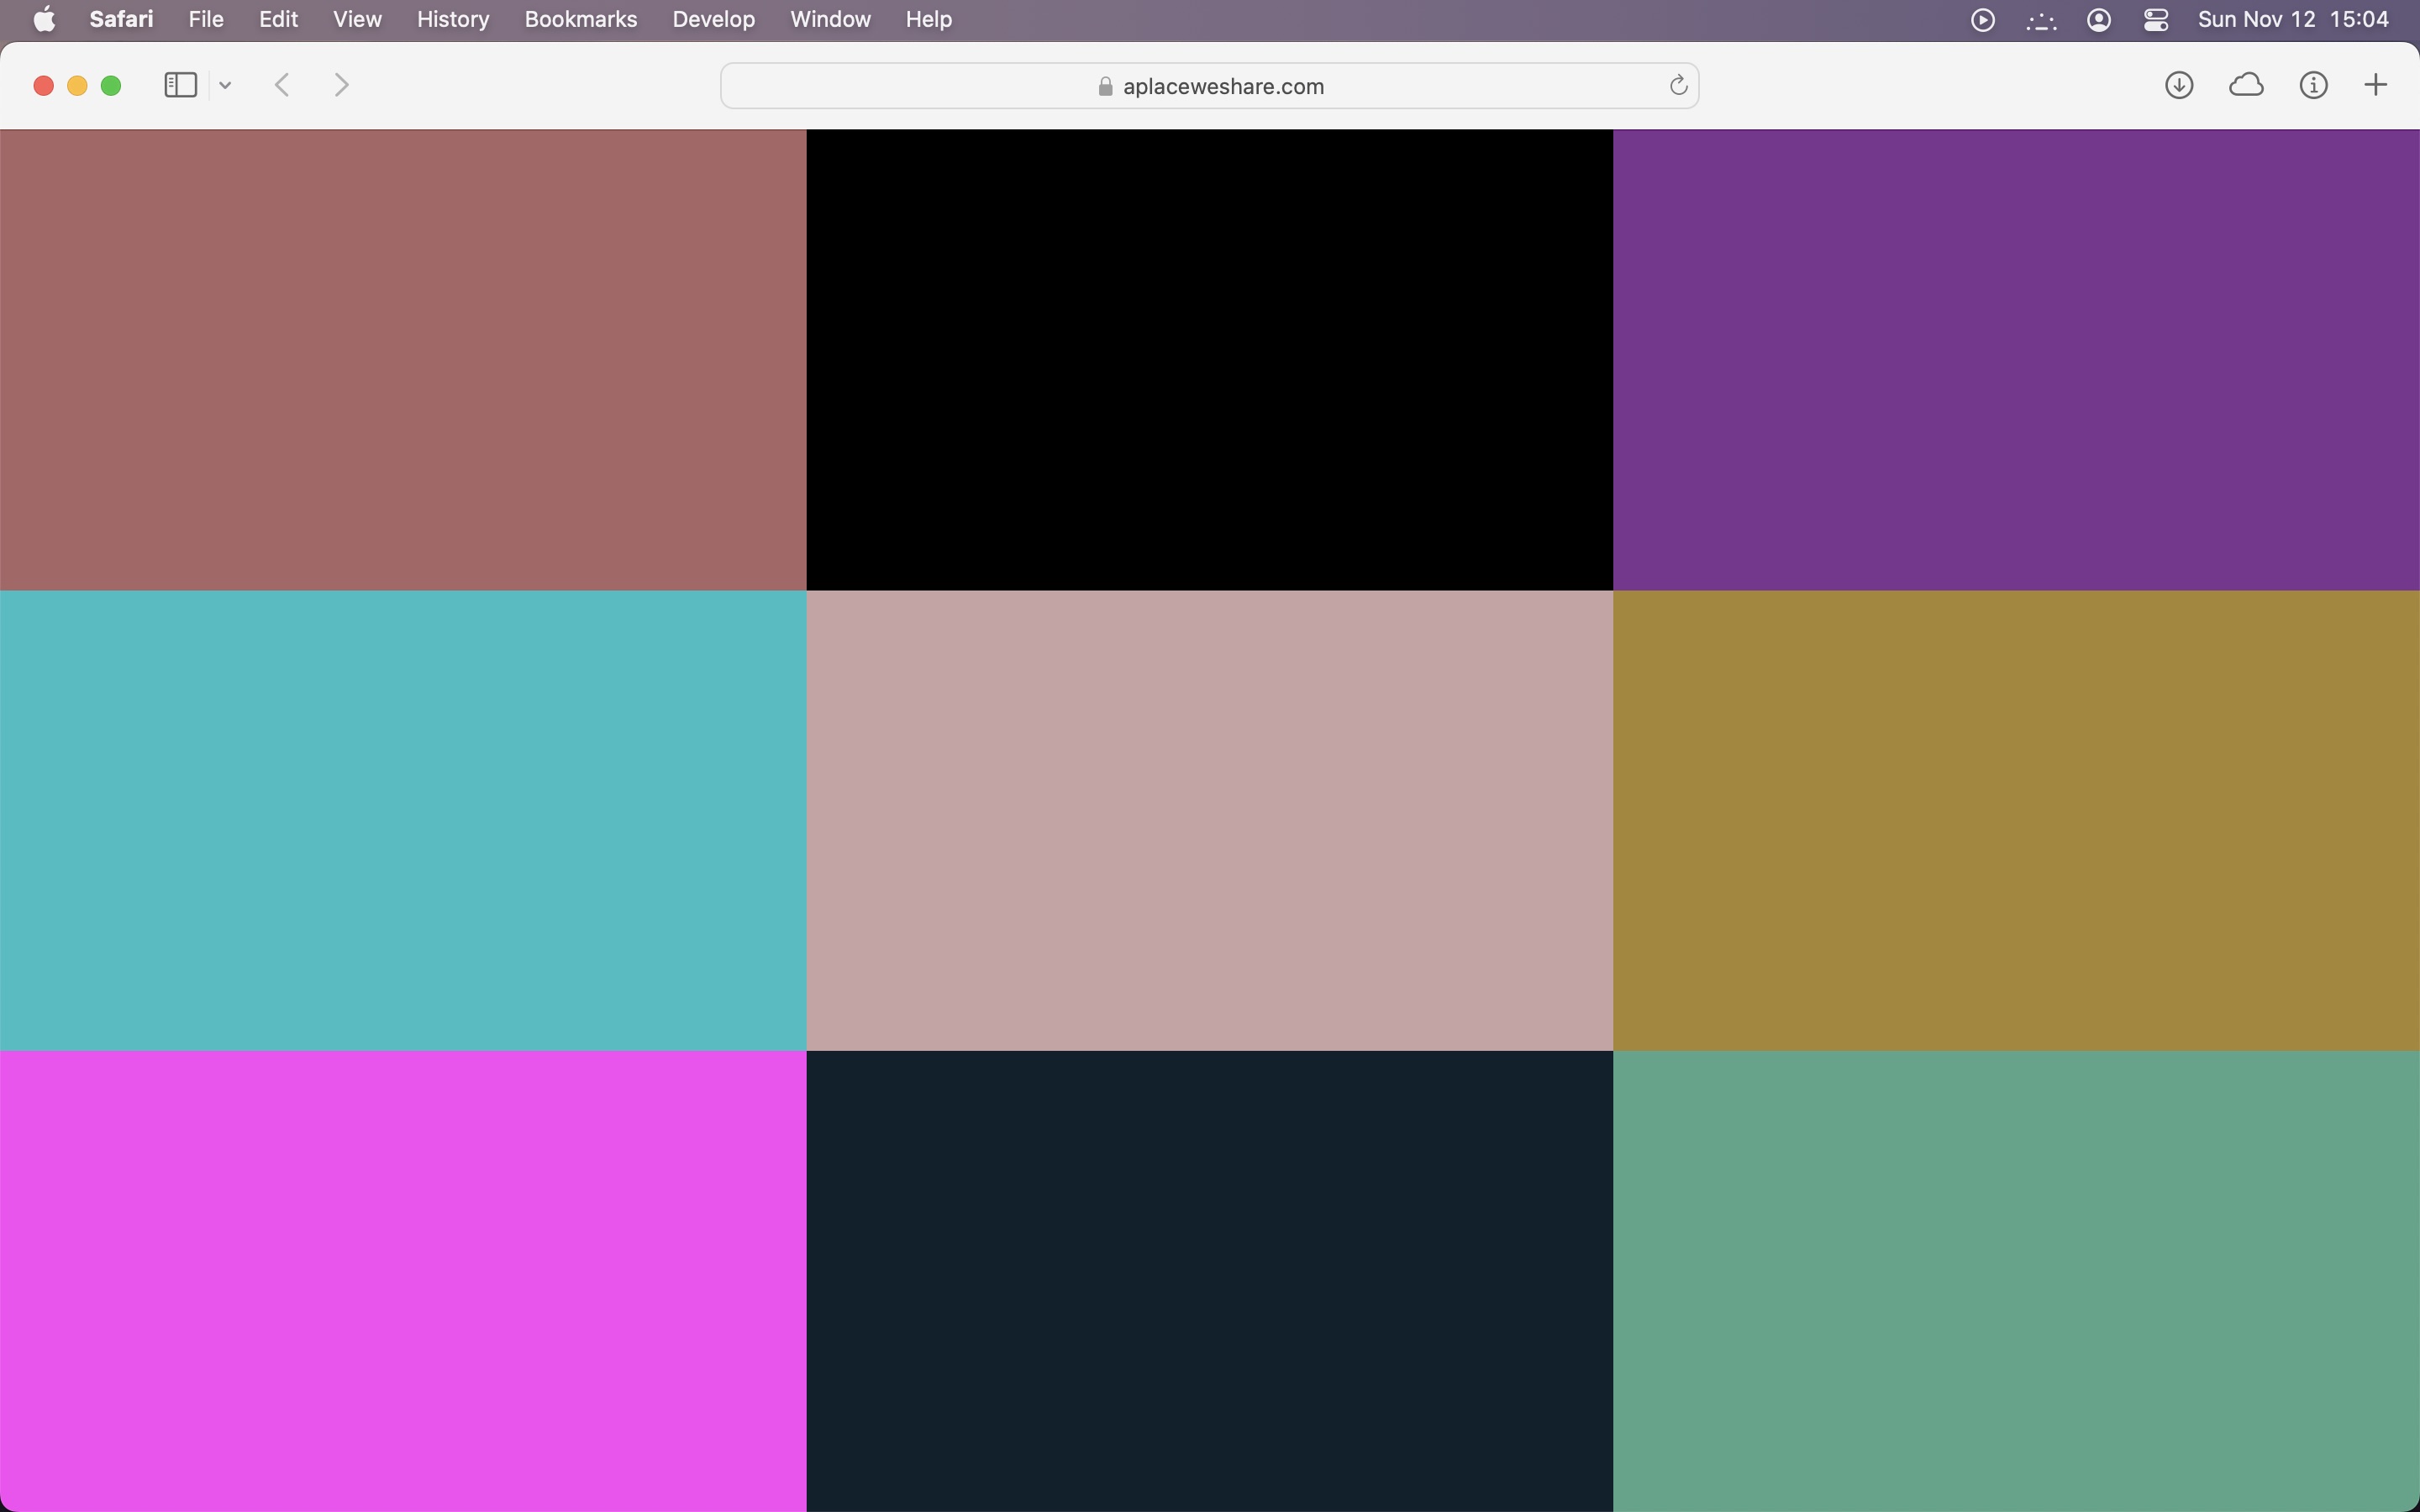Open the iCloud tabs cloud icon
This screenshot has width=2420, height=1512.
[2246, 85]
